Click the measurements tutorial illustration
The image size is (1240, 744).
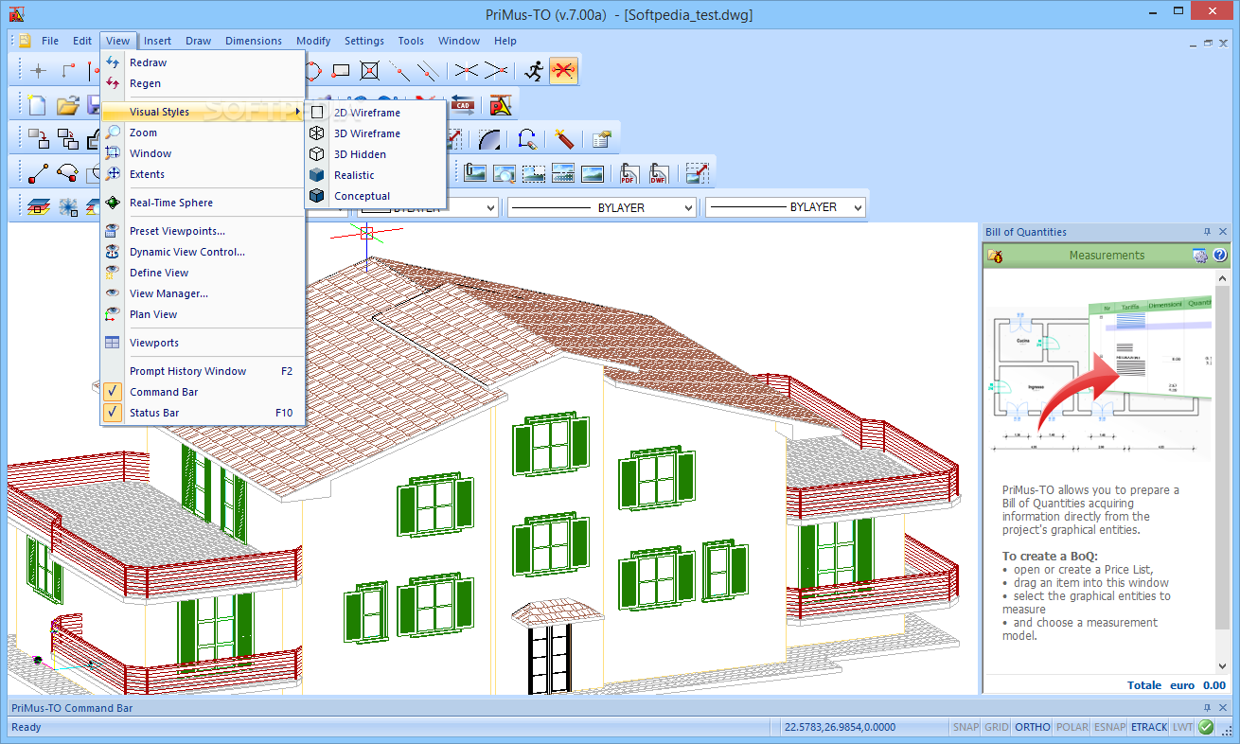pyautogui.click(x=1099, y=377)
